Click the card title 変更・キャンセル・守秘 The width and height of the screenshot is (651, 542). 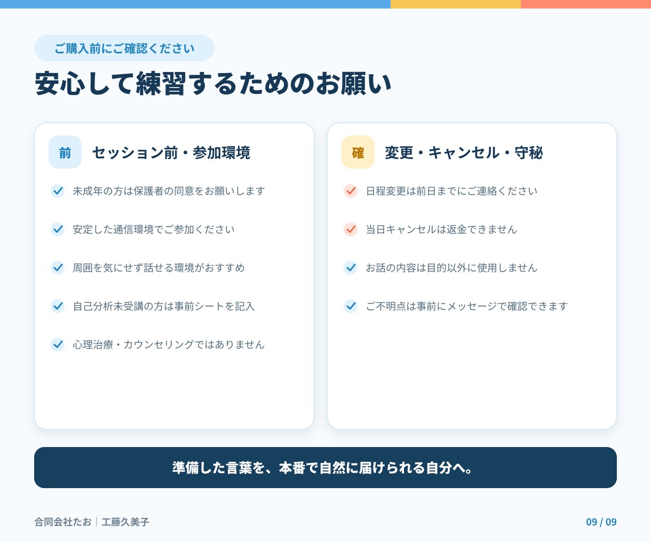tap(464, 153)
